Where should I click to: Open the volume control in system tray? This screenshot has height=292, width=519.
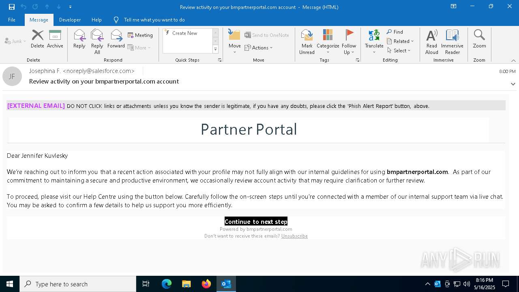click(x=467, y=284)
